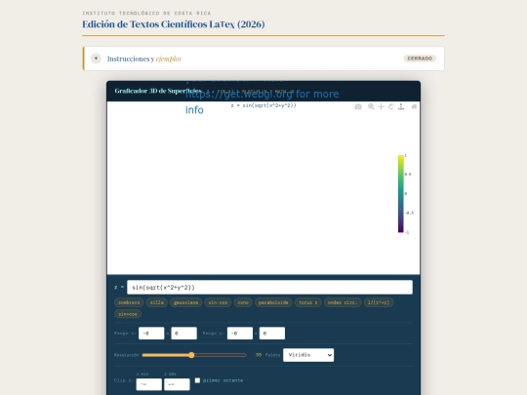Load the sombrero preset

[x=129, y=302]
